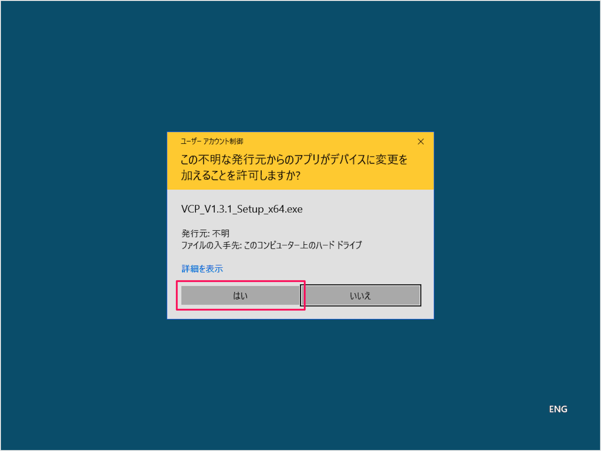The width and height of the screenshot is (601, 451).
Task: Expand more info with 詳細を表示
Action: pyautogui.click(x=202, y=269)
